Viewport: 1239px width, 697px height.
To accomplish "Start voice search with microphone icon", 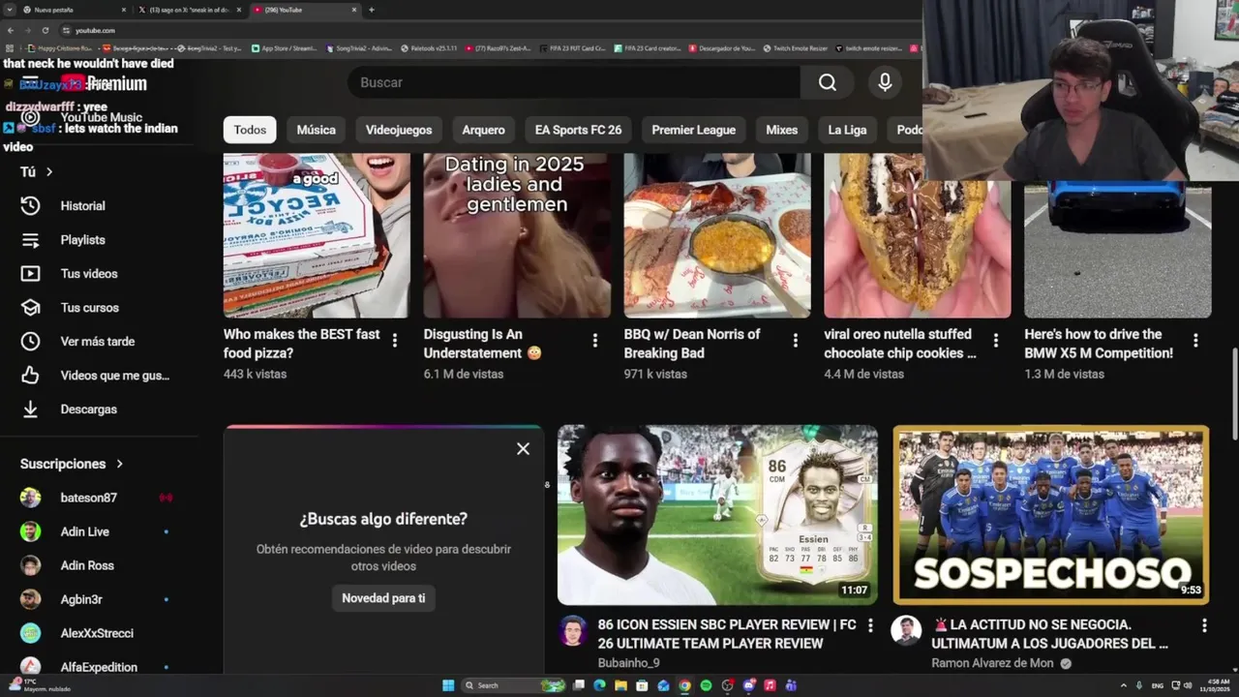I will pos(885,82).
